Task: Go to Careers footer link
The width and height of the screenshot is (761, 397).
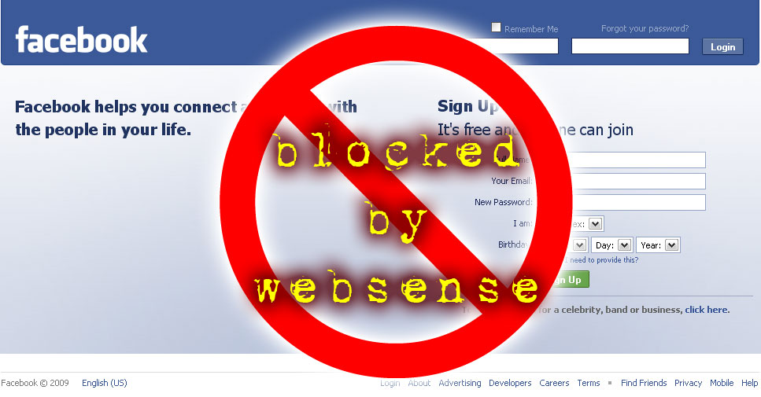Action: [554, 383]
